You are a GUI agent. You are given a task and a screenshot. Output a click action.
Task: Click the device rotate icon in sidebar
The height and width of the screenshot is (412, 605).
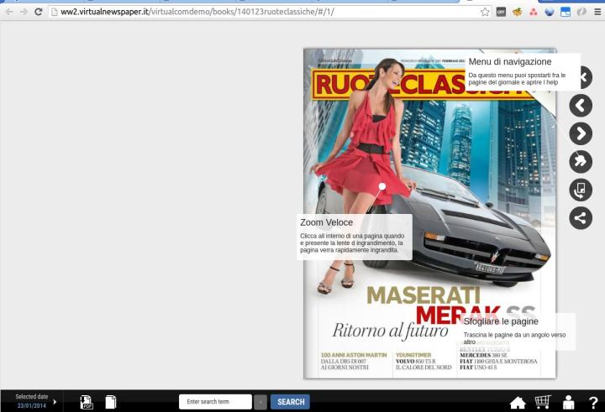tap(581, 190)
